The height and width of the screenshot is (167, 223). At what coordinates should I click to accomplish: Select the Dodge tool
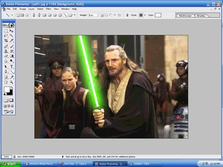[12, 61]
